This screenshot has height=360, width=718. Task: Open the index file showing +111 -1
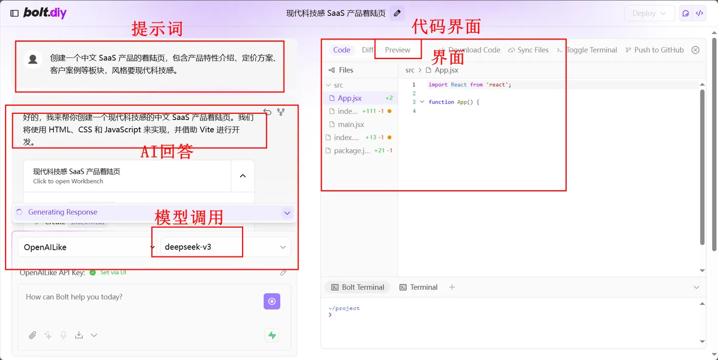click(359, 111)
